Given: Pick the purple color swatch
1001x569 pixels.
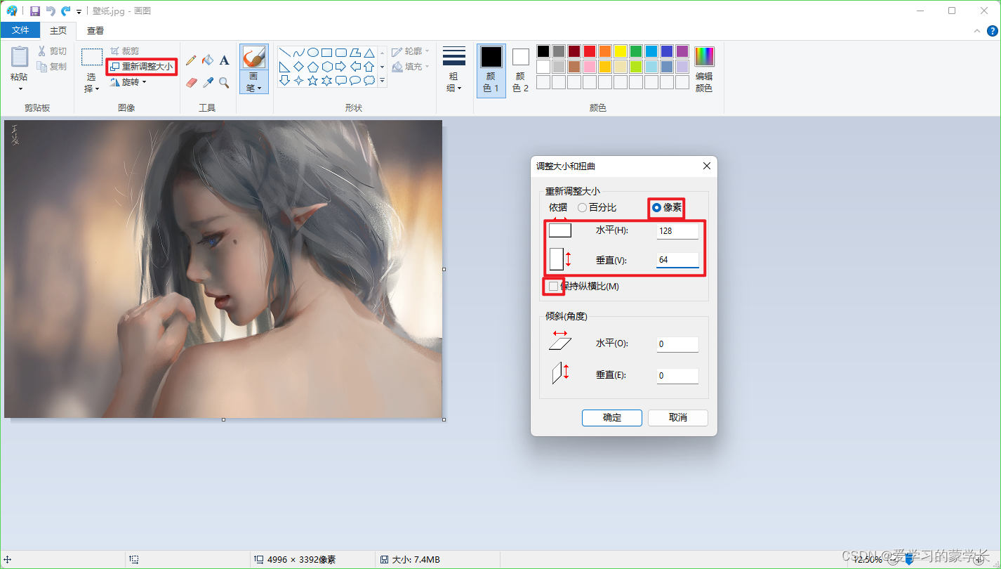Looking at the screenshot, I should point(682,51).
